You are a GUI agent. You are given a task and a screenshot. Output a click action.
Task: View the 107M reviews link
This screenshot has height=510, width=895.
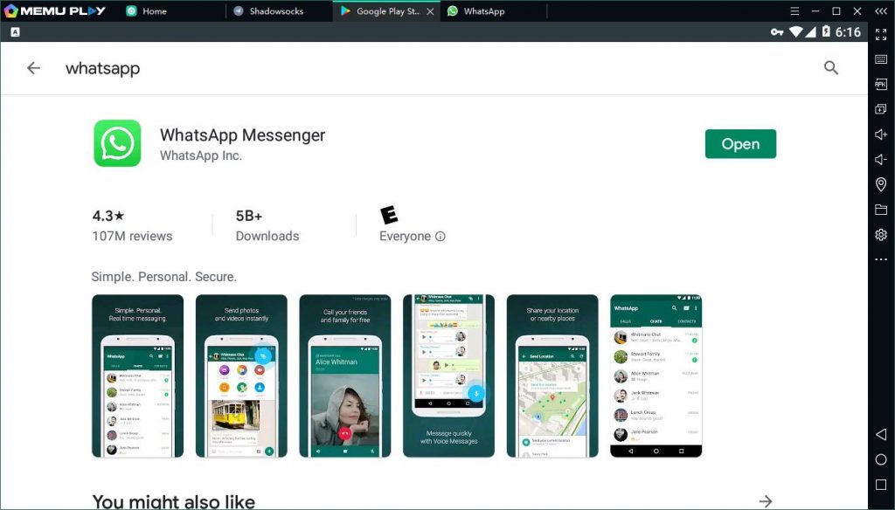(131, 236)
